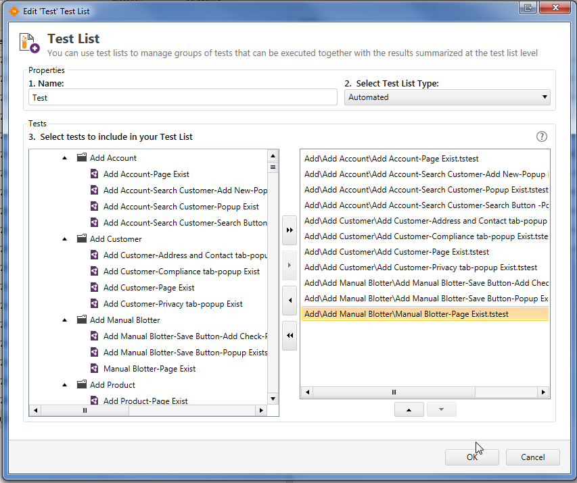Click the right list horizontal scrollbar thumb

point(392,392)
